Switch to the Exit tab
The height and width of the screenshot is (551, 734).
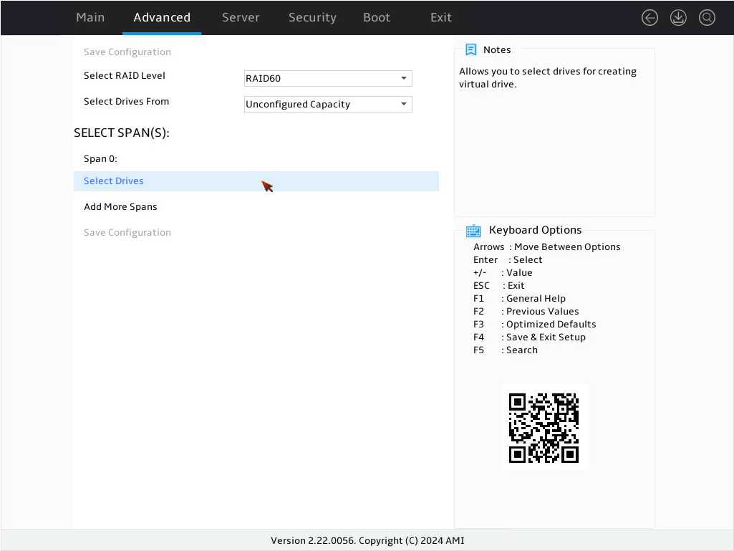(441, 17)
